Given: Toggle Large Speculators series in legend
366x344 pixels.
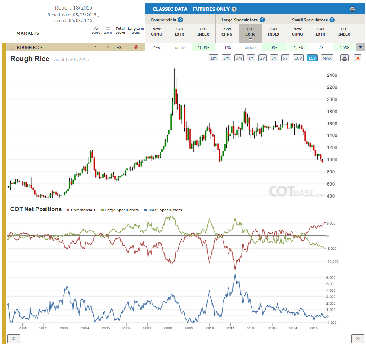Looking at the screenshot, I should pos(120,210).
